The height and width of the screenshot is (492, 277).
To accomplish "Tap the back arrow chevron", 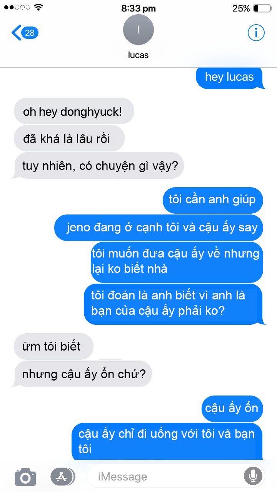I will click(16, 33).
